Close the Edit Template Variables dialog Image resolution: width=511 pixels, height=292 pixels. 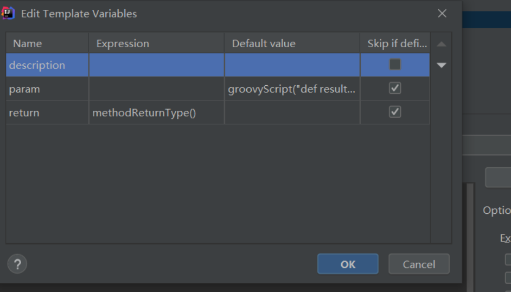coord(442,14)
